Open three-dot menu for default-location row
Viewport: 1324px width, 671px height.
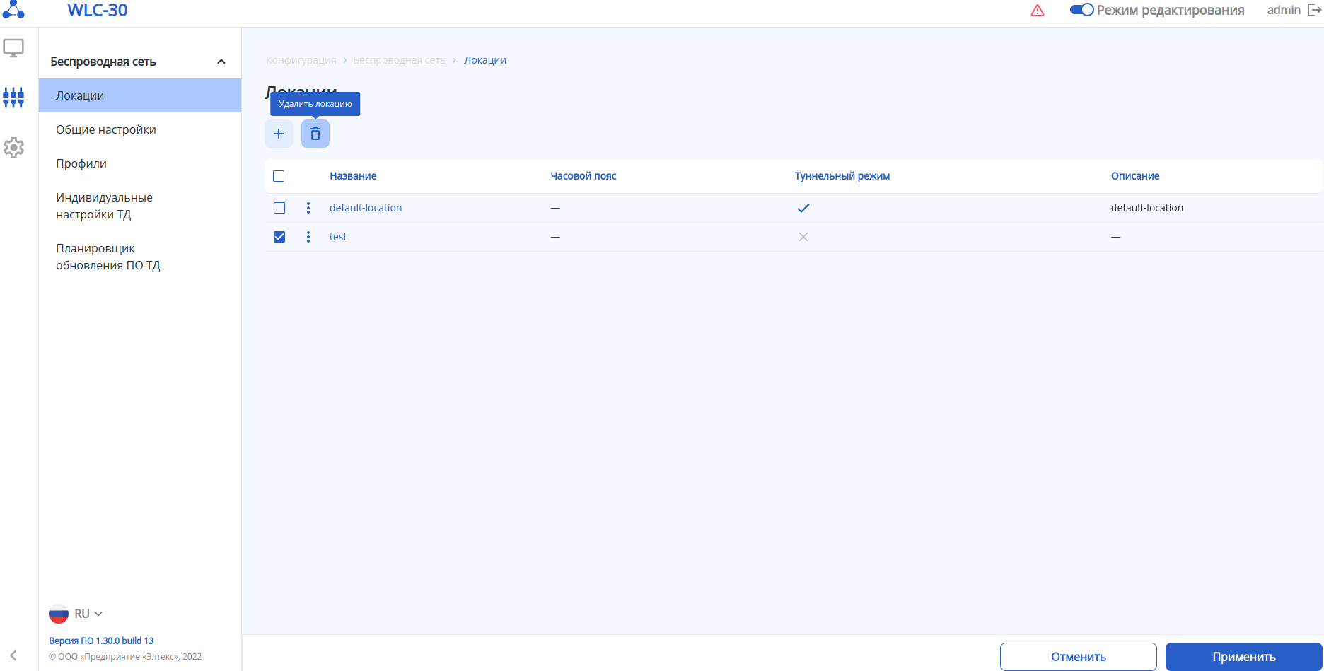coord(308,208)
